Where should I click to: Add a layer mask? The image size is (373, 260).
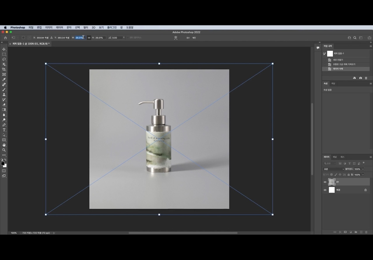click(x=345, y=232)
